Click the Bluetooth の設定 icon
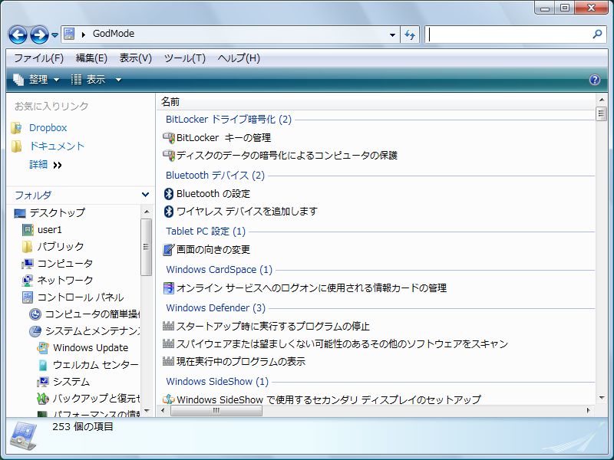The width and height of the screenshot is (614, 460). [x=168, y=194]
